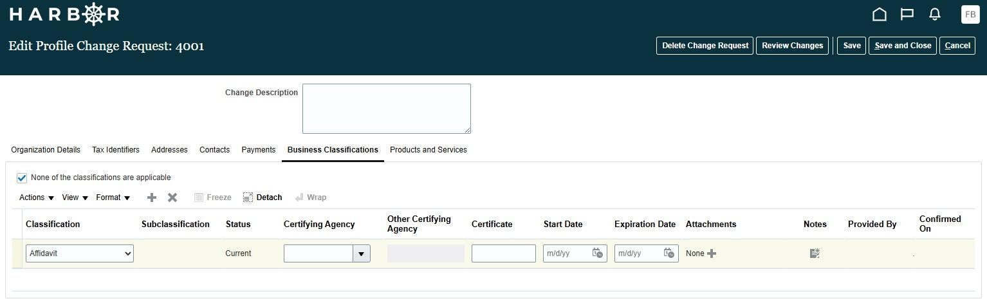Switch to Organization Details tab
987x303 pixels.
(46, 150)
